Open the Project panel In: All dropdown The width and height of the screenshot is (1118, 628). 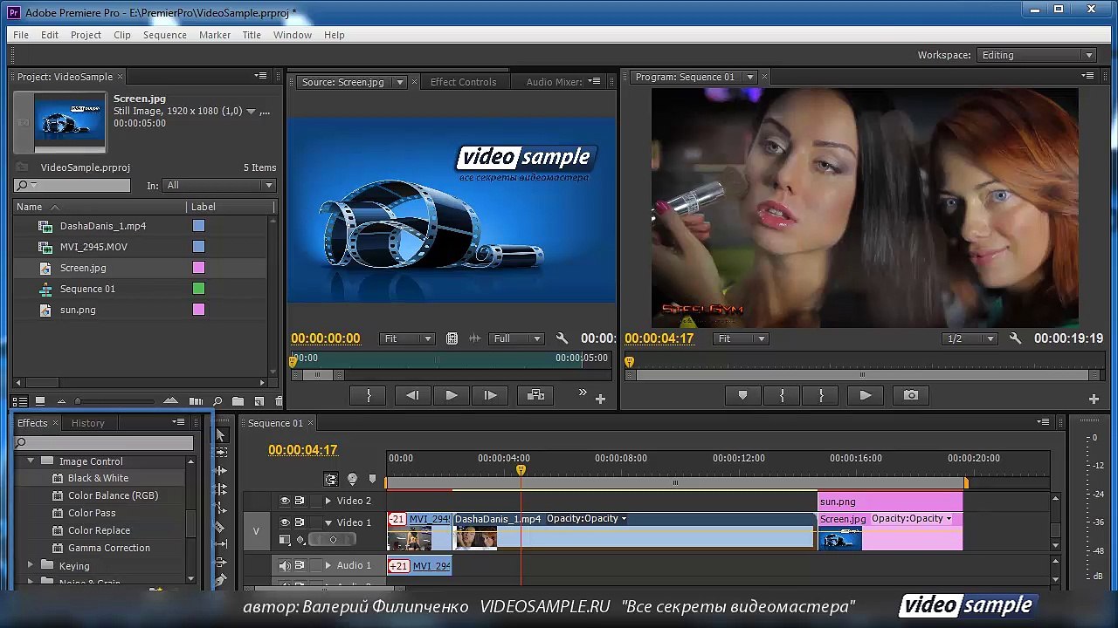(219, 185)
